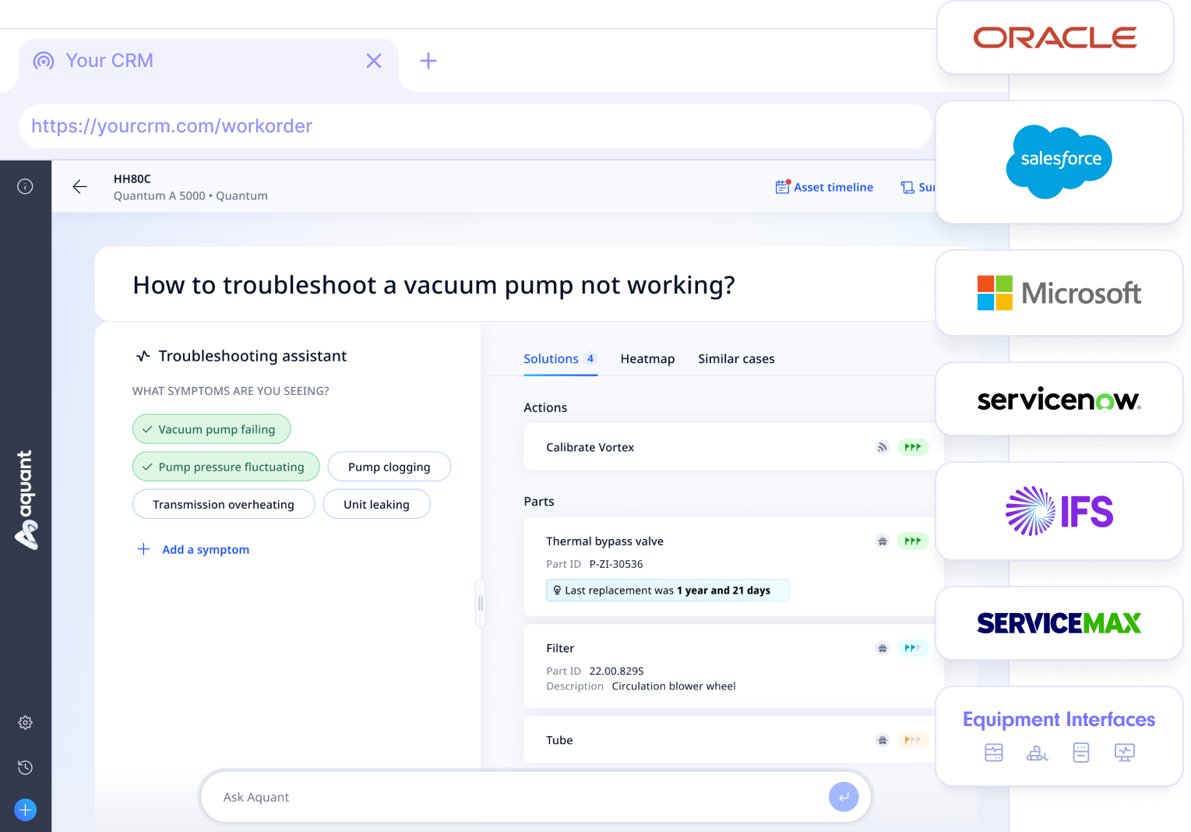This screenshot has height=832, width=1191.
Task: Click orange arrows badge on Tube row
Action: [x=913, y=740]
